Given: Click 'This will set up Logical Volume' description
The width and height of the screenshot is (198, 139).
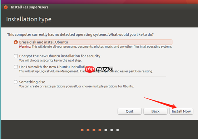Looking at the screenshot, I should click(86, 71).
